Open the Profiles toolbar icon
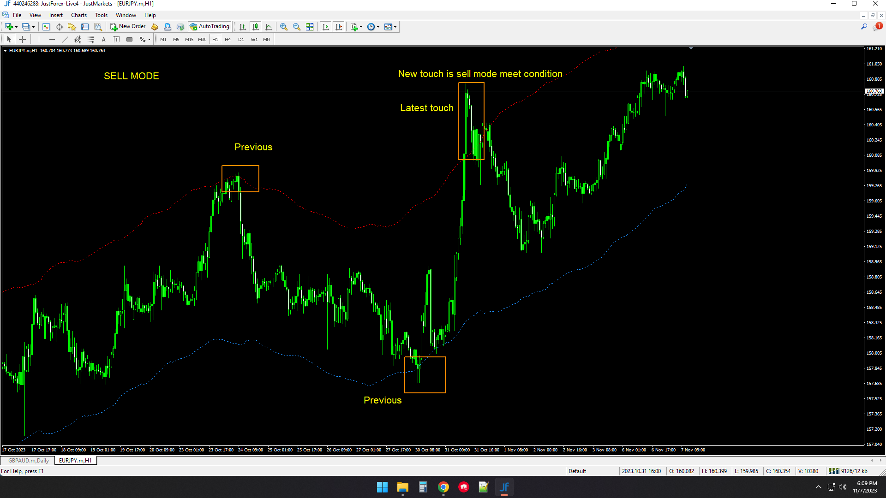The image size is (886, 498). (x=26, y=27)
